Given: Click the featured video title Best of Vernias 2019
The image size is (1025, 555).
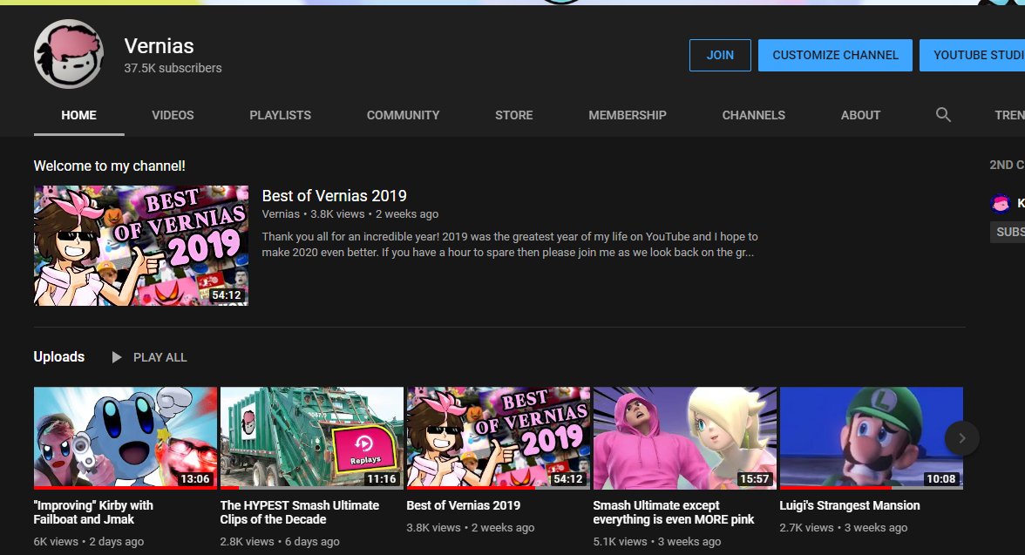Looking at the screenshot, I should (x=334, y=195).
